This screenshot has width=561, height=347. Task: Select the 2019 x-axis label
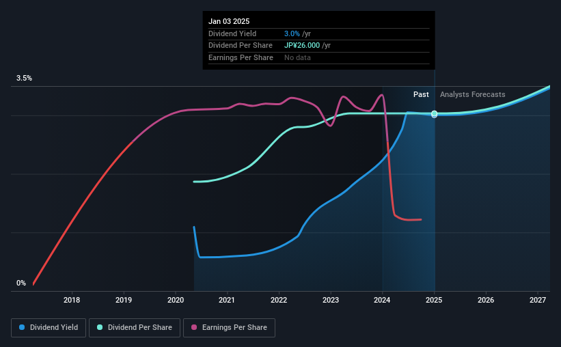(124, 300)
